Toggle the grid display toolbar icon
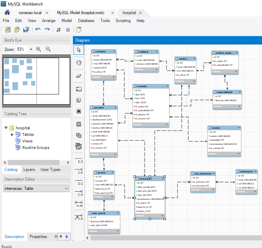Viewport: 262px width, 248px height. (x=58, y=30)
